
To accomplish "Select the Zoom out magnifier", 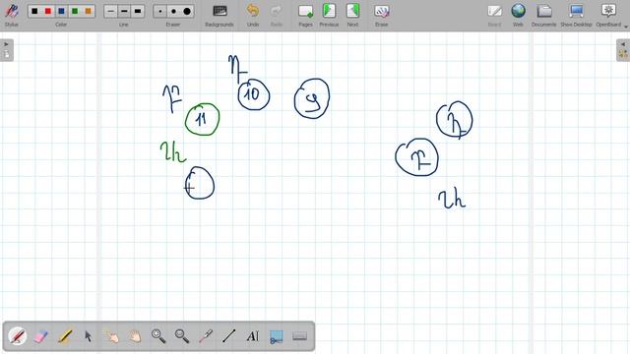I will click(182, 336).
